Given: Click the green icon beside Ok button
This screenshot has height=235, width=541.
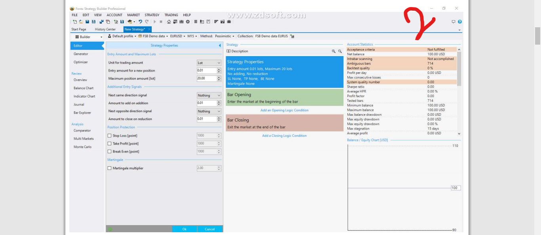Looking at the screenshot, I should coord(110,229).
